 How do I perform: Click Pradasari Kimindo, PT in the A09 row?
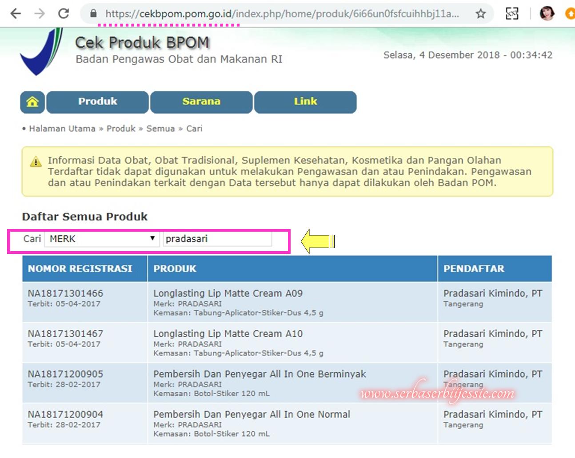tap(493, 293)
